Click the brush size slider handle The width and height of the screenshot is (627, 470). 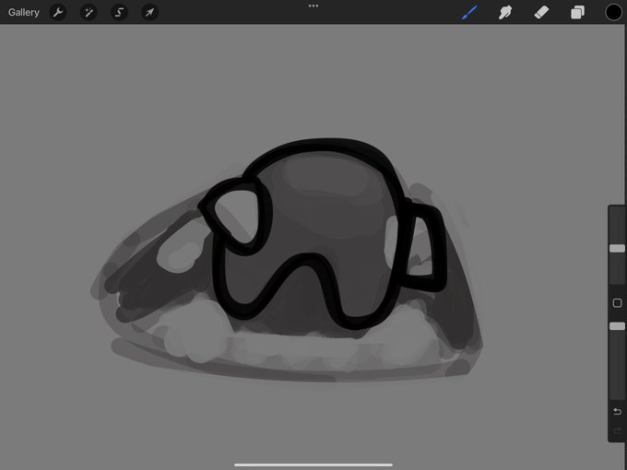617,249
